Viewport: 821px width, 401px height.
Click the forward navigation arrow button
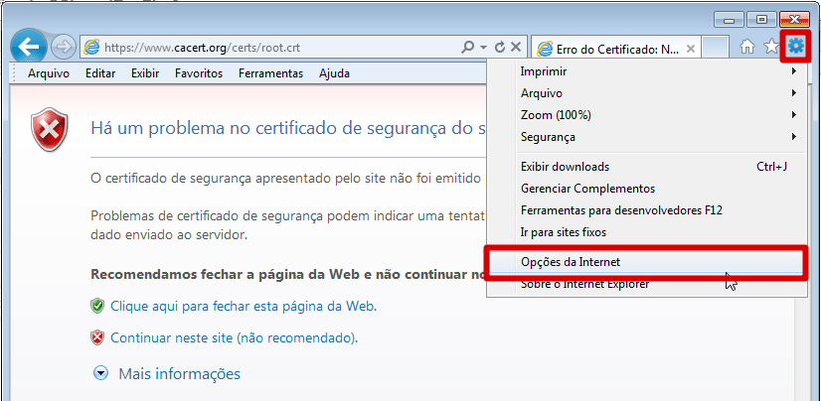(63, 47)
